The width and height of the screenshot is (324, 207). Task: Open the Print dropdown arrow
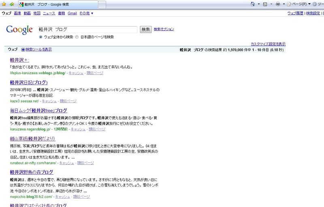tap(284, 4)
